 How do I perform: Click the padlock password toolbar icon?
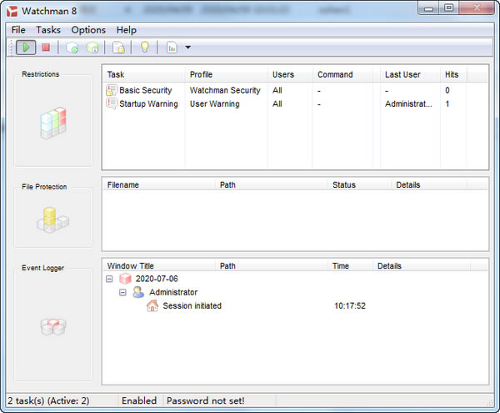119,48
